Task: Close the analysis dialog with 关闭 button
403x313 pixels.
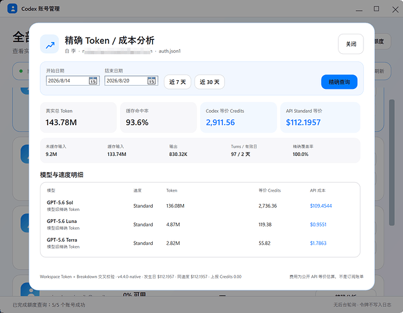Action: pyautogui.click(x=350, y=44)
